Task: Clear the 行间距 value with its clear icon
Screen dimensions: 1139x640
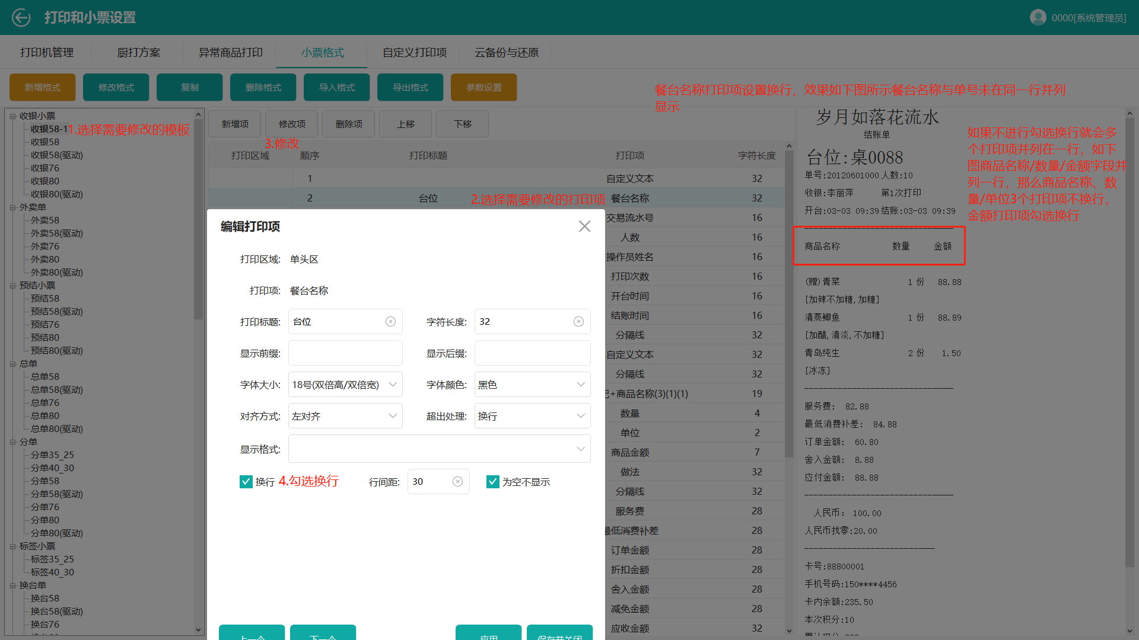Action: coord(457,482)
